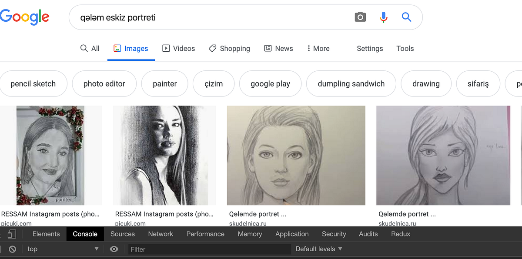Image resolution: width=522 pixels, height=259 pixels.
Task: Open Shopping results tab
Action: 229,49
